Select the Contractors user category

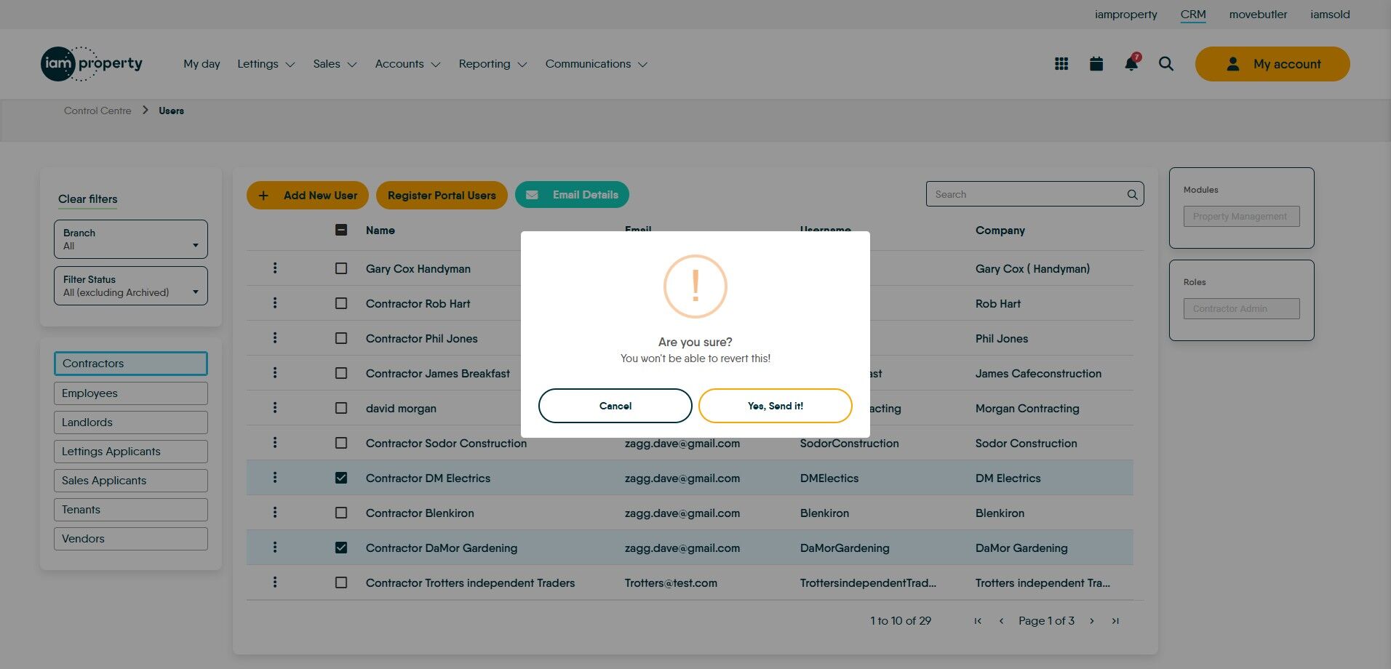pos(131,364)
